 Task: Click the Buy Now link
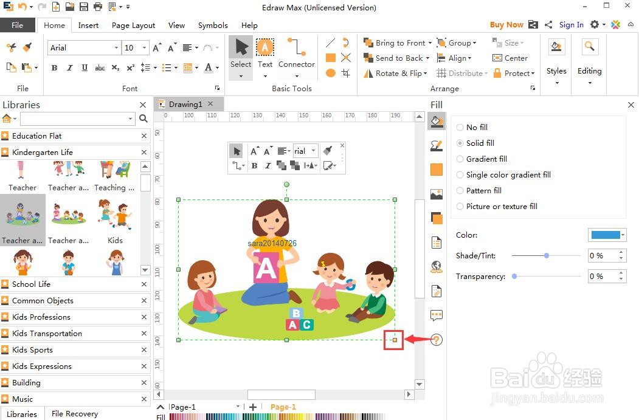[506, 25]
